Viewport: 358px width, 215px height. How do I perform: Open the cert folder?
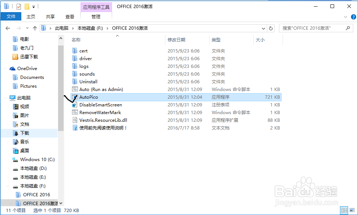[x=83, y=51]
